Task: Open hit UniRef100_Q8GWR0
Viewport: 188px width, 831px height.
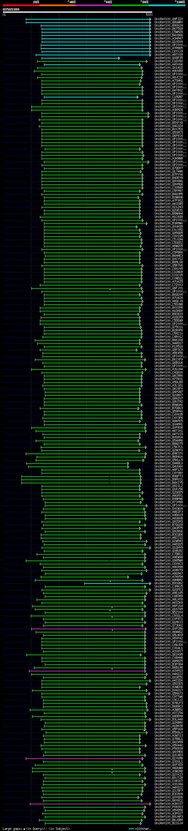Action: (169, 22)
